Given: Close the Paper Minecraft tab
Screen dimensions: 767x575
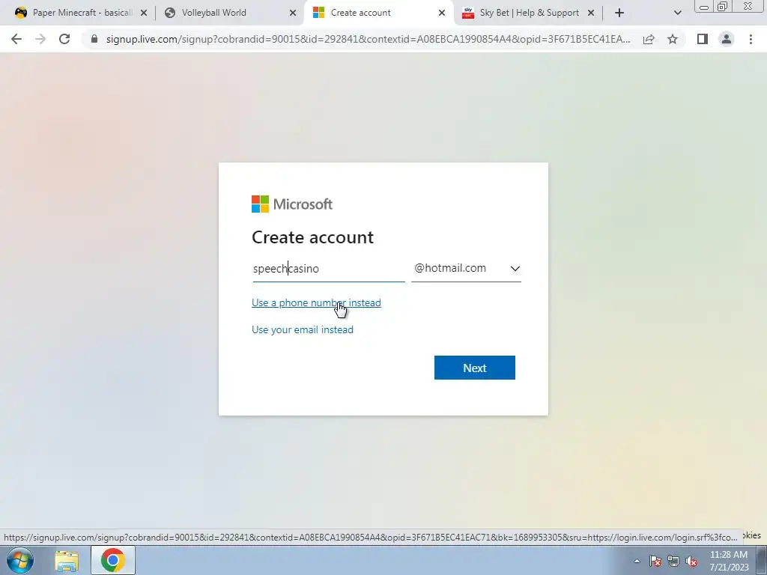Looking at the screenshot, I should (x=144, y=13).
